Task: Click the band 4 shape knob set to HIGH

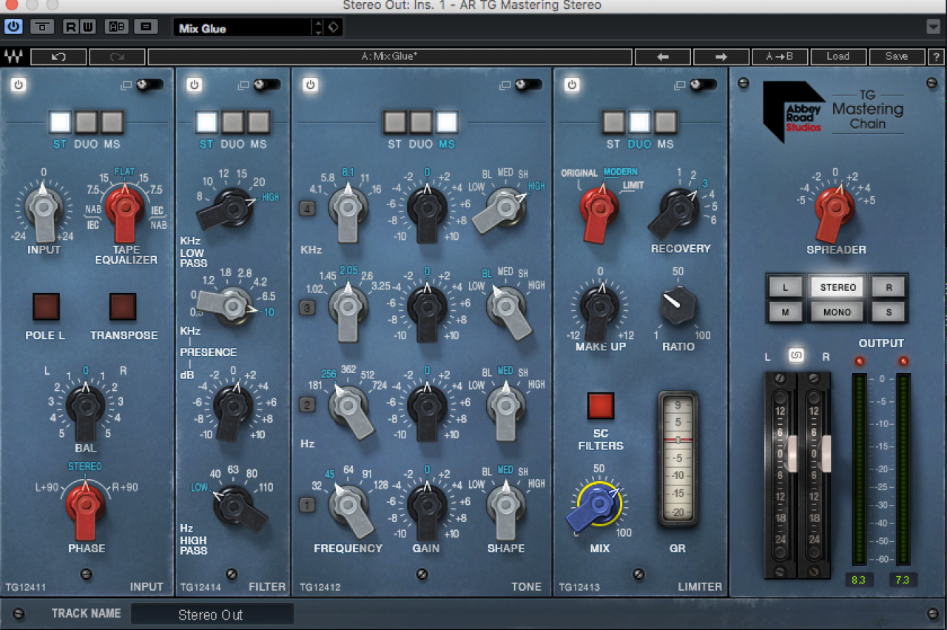Action: [506, 207]
